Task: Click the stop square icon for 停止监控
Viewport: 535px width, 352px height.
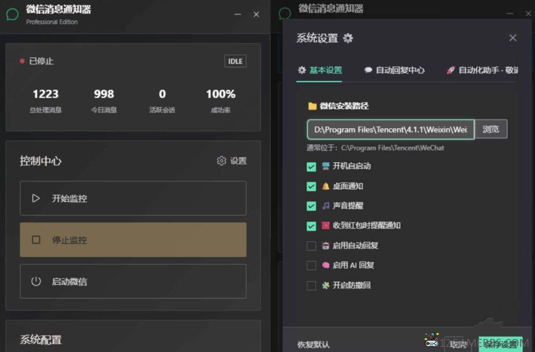Action: (36, 240)
